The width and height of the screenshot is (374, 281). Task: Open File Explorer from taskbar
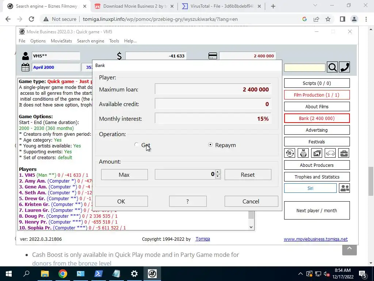coord(45,274)
